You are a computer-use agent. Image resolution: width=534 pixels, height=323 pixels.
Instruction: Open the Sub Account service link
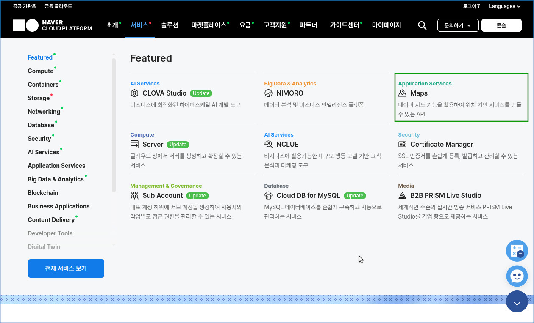163,195
